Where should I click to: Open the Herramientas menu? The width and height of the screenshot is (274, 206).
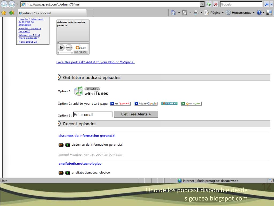coord(240,13)
